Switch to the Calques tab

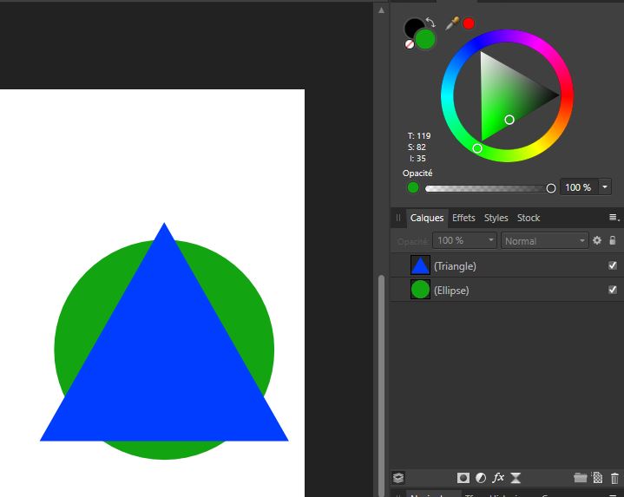click(427, 218)
